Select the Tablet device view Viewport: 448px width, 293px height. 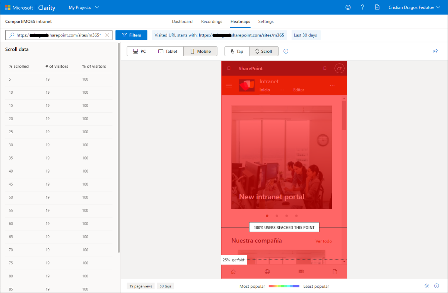[168, 51]
